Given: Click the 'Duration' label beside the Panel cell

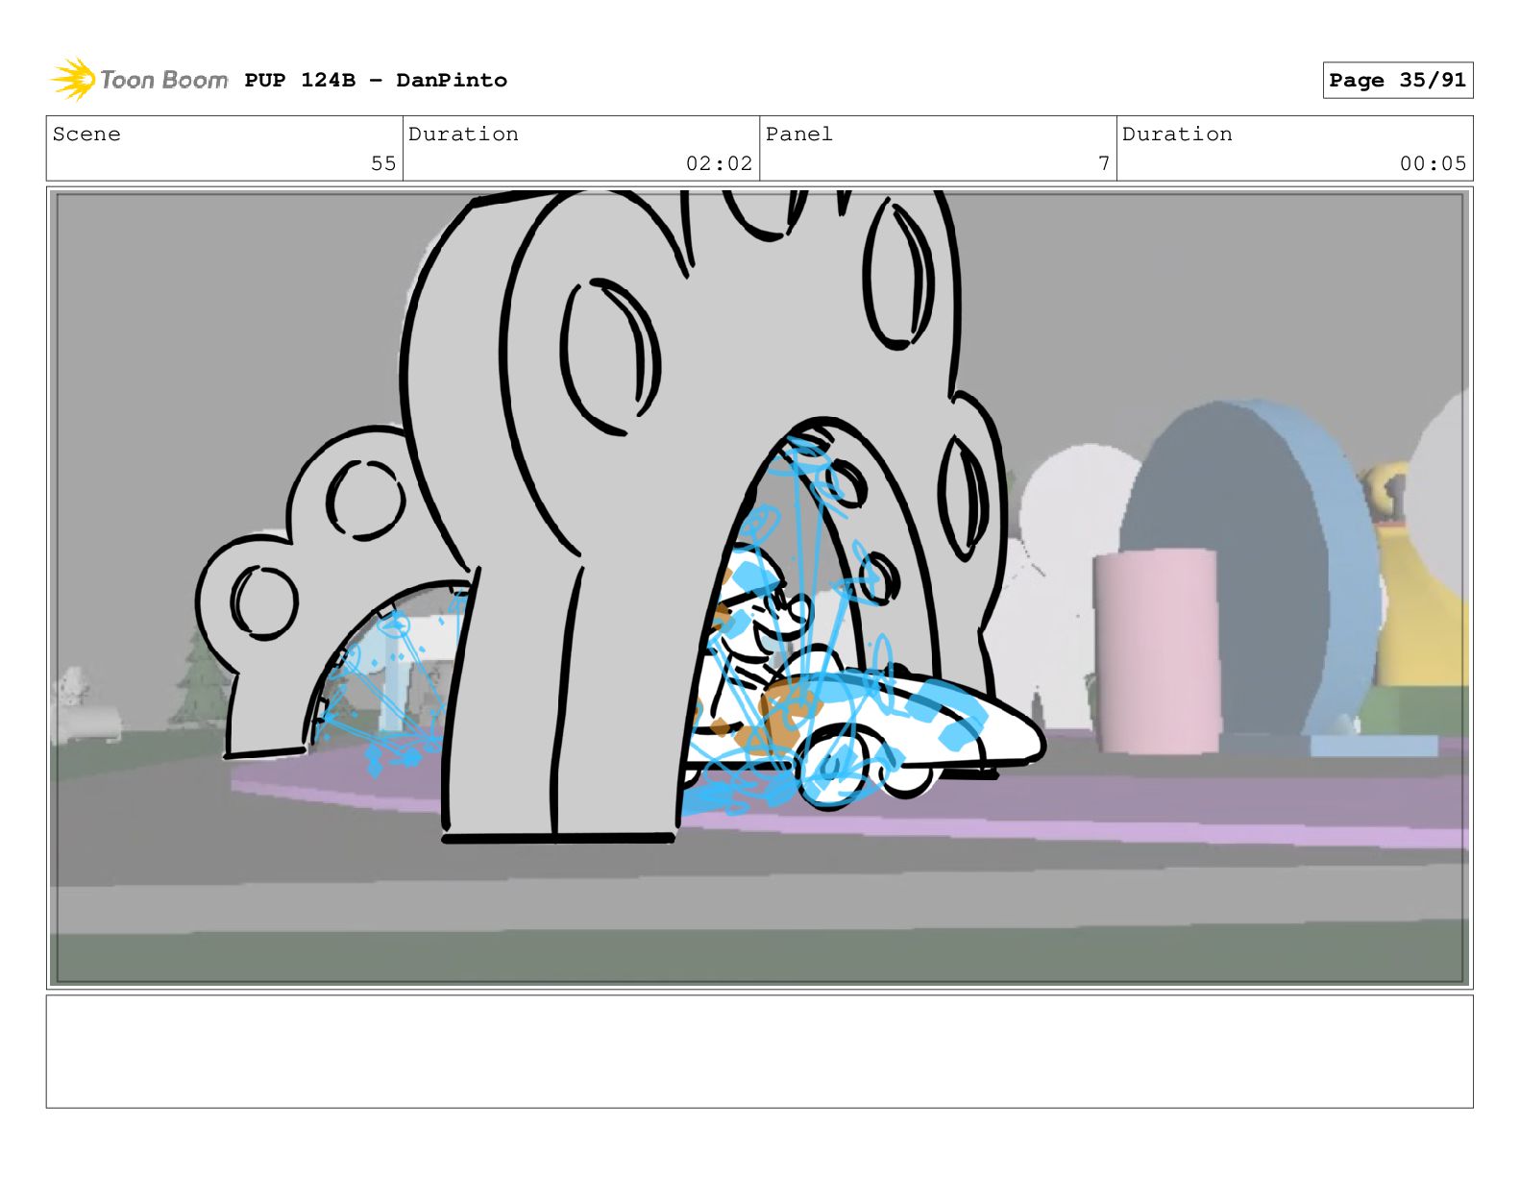Looking at the screenshot, I should [x=1177, y=134].
